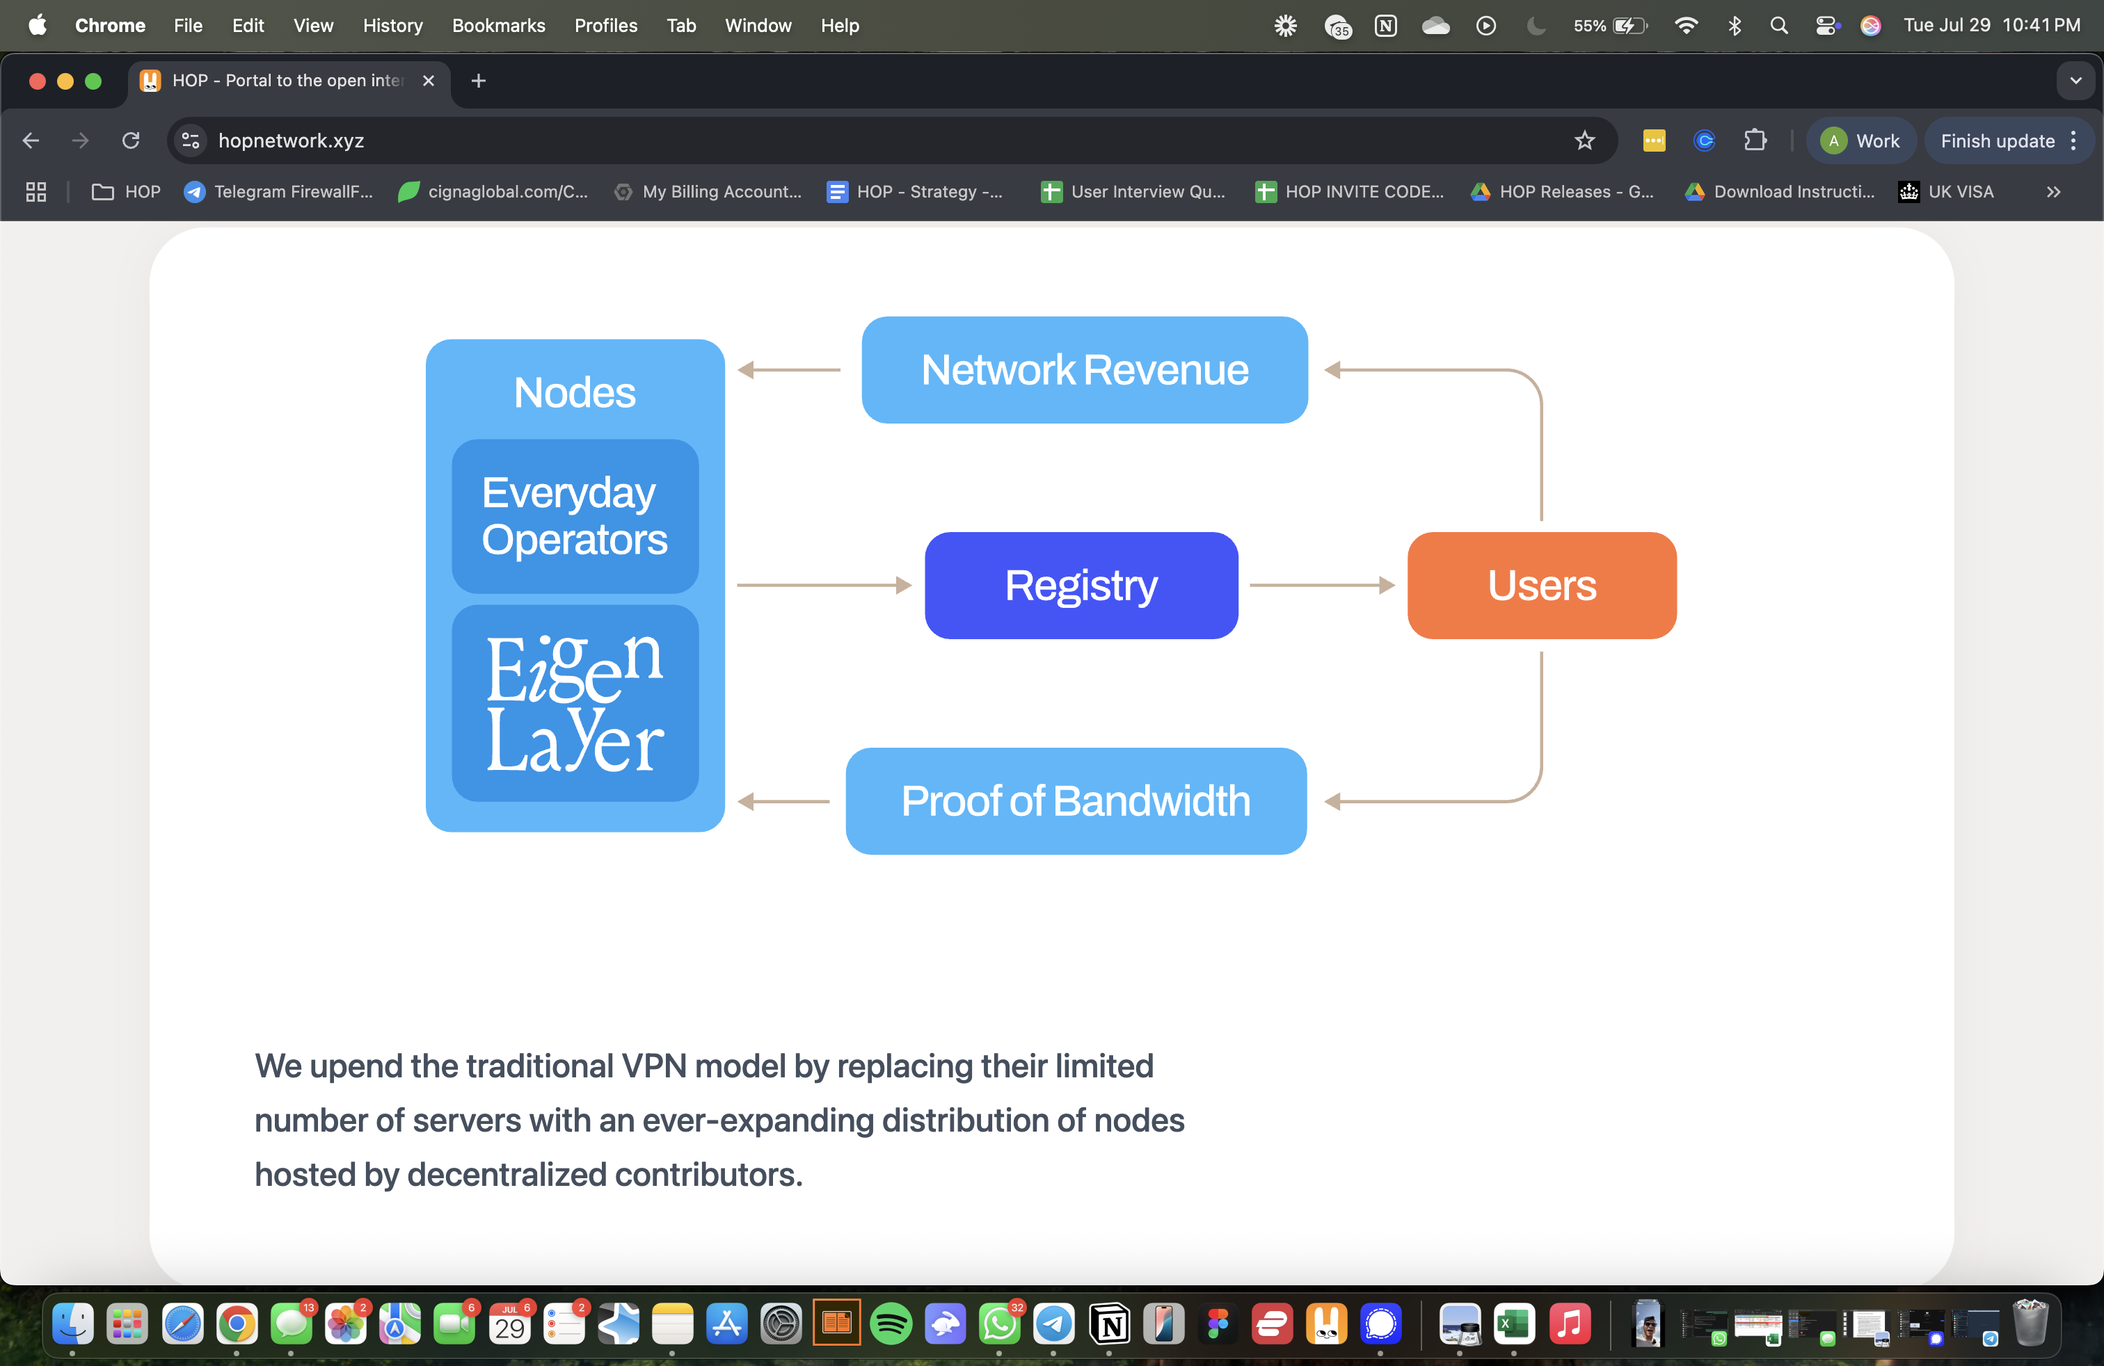The image size is (2104, 1366).
Task: Select the HOP - Portal tab
Action: (x=274, y=81)
